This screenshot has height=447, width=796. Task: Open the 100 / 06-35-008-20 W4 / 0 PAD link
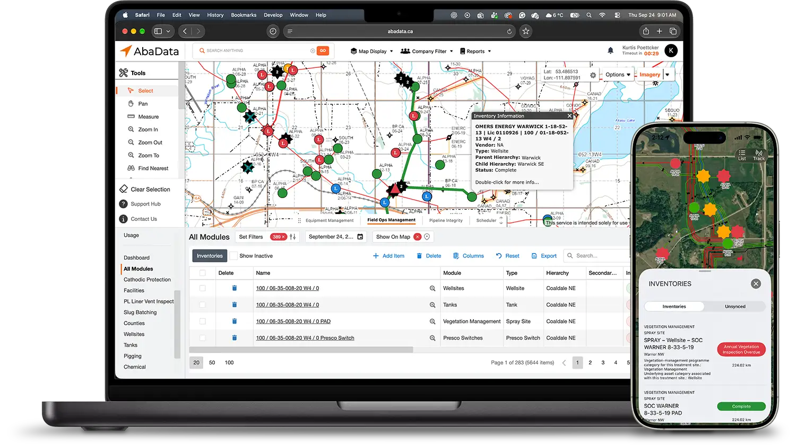[x=293, y=321]
